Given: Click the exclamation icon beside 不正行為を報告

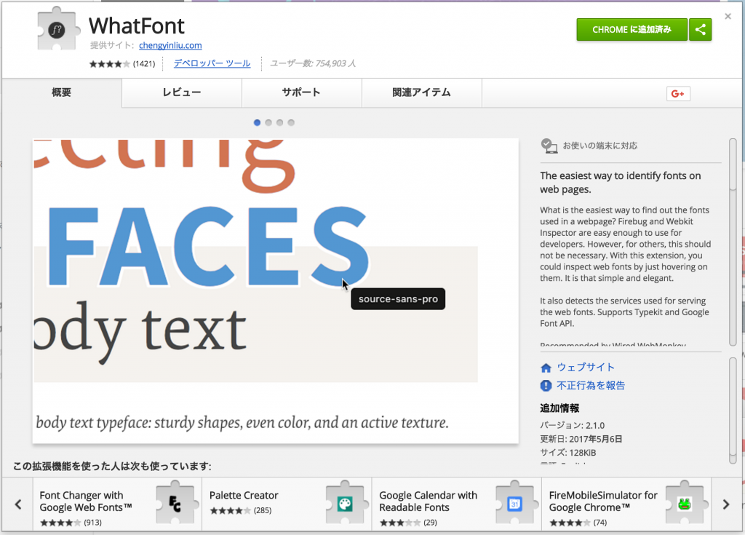Looking at the screenshot, I should (x=546, y=386).
